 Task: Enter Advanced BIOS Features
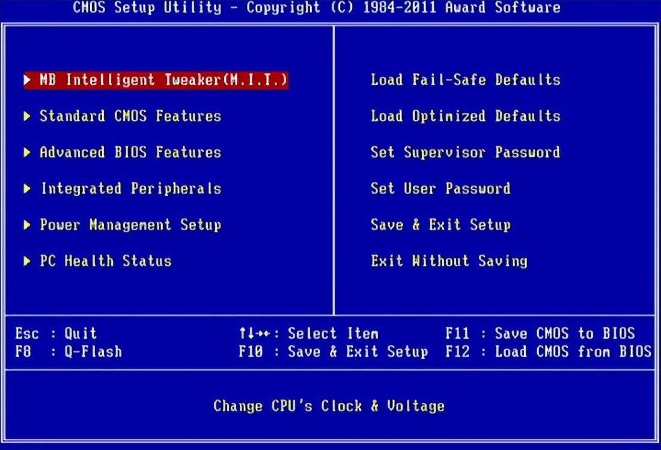130,152
